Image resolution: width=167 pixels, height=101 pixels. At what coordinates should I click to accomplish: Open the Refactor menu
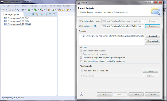click(25, 6)
